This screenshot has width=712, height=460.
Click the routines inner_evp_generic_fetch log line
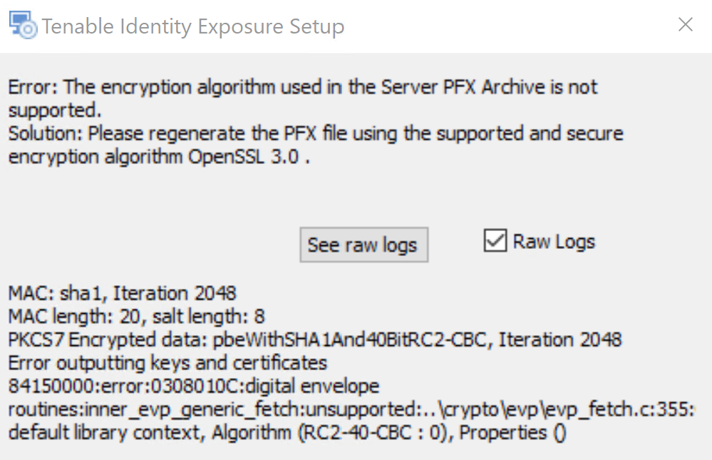[351, 409]
